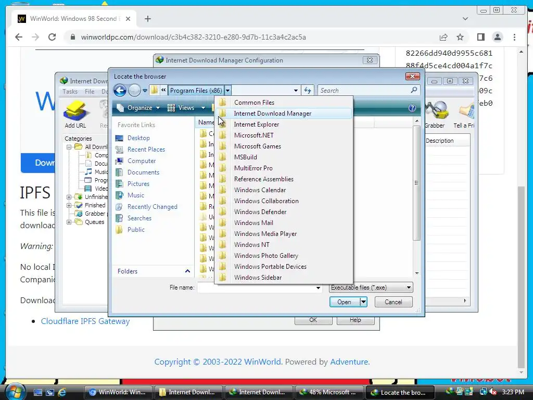The height and width of the screenshot is (400, 533).
Task: Expand the Folders pane chevron
Action: 187,271
